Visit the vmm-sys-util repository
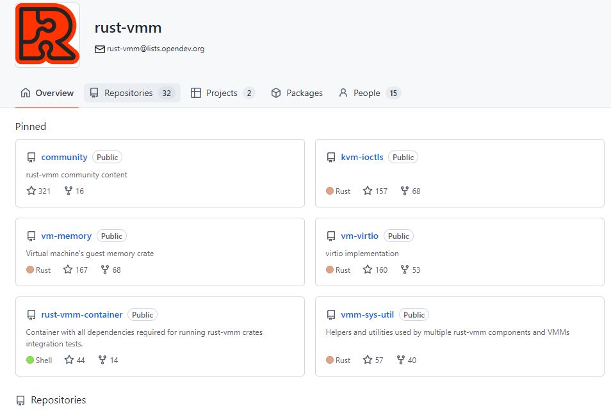The width and height of the screenshot is (611, 413). [367, 314]
